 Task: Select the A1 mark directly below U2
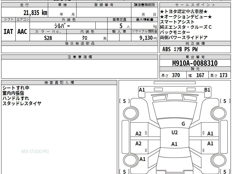[174, 144]
